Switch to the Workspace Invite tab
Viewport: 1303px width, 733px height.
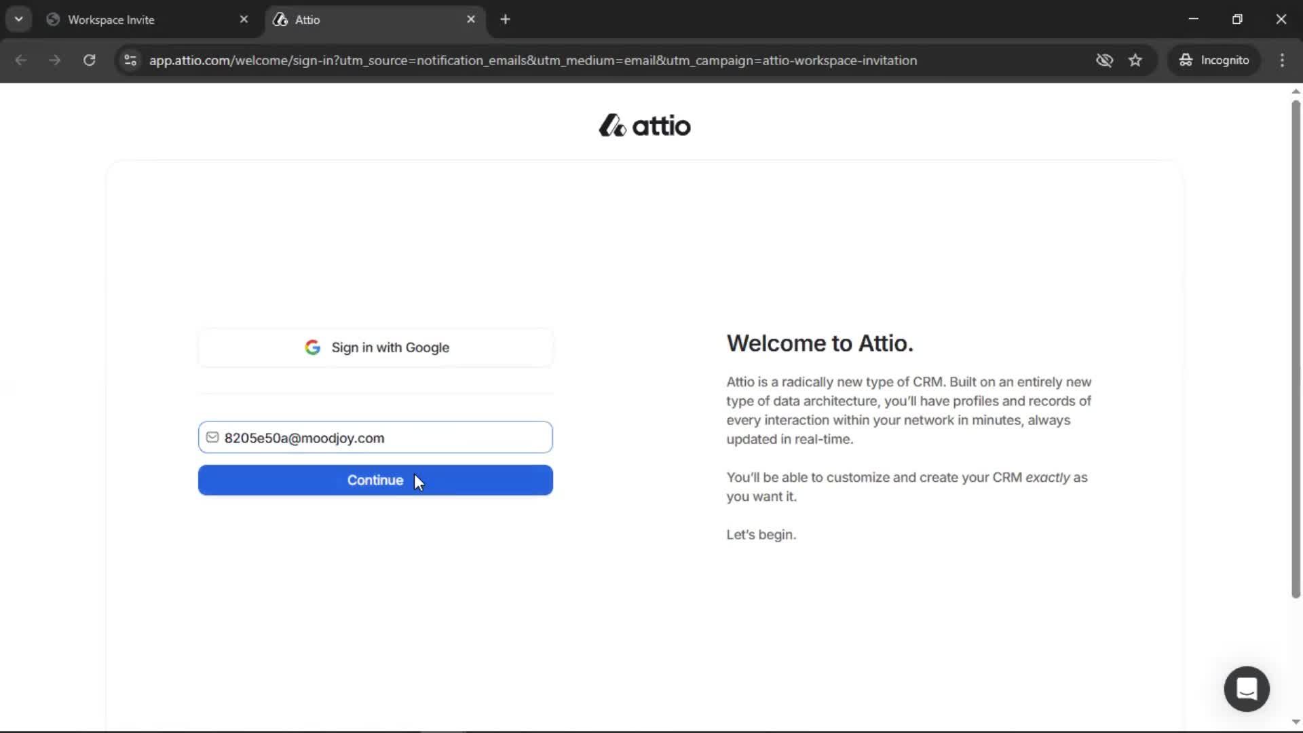click(146, 20)
